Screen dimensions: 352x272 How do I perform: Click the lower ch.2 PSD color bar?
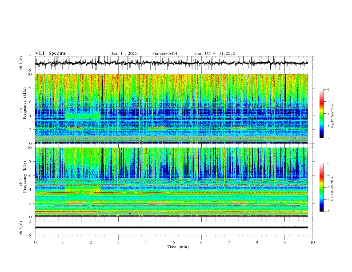(322, 187)
